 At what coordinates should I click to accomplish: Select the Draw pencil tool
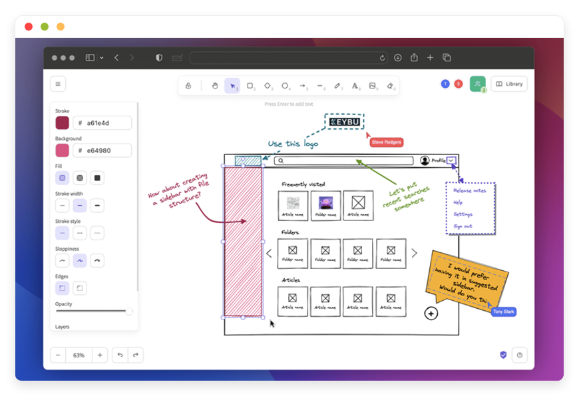pos(337,86)
